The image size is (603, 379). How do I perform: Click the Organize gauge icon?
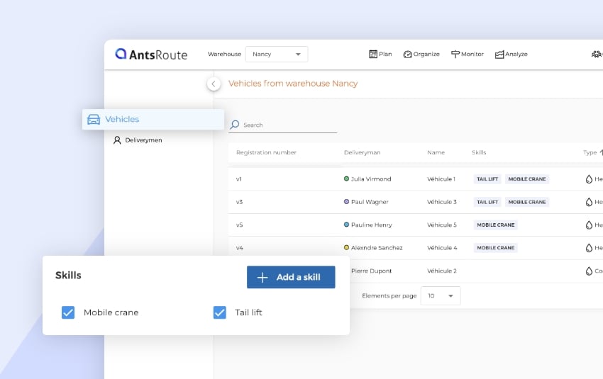click(407, 54)
